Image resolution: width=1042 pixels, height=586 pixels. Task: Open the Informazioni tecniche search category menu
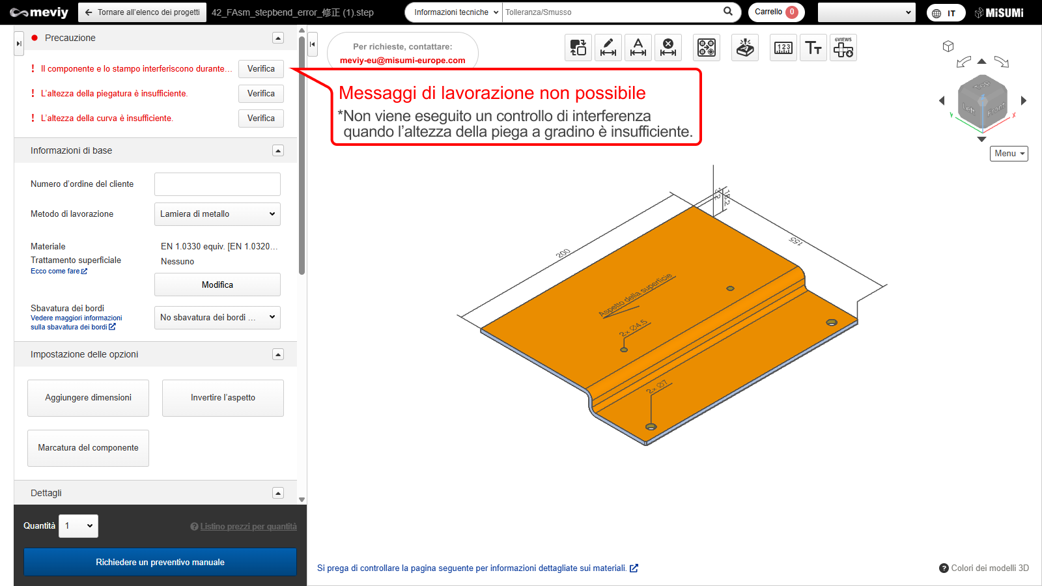point(456,12)
